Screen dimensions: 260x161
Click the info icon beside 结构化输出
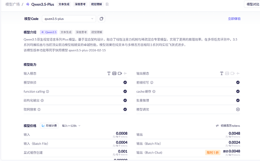[x=42, y=100]
